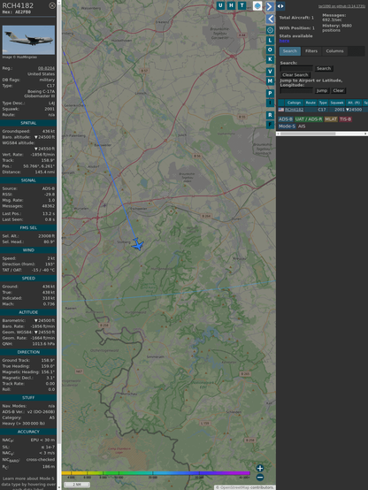Click the M map button

tap(270, 81)
